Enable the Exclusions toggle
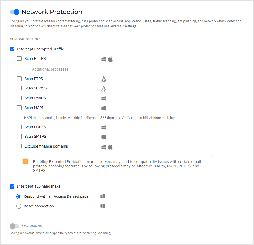Screen dimensions: 254x245 [14, 226]
